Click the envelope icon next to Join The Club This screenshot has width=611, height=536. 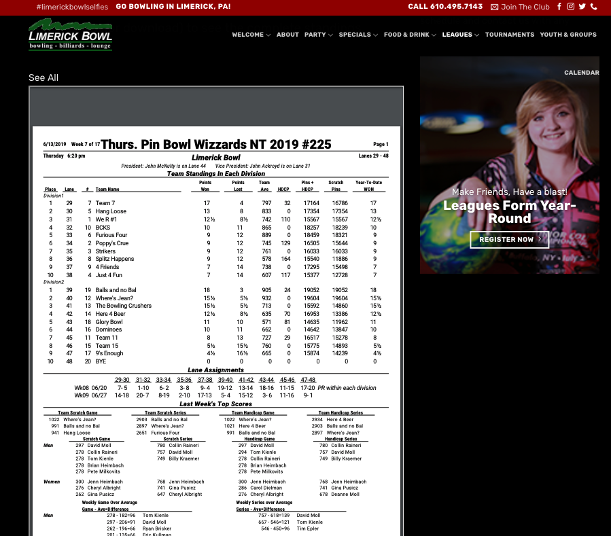[x=494, y=7]
